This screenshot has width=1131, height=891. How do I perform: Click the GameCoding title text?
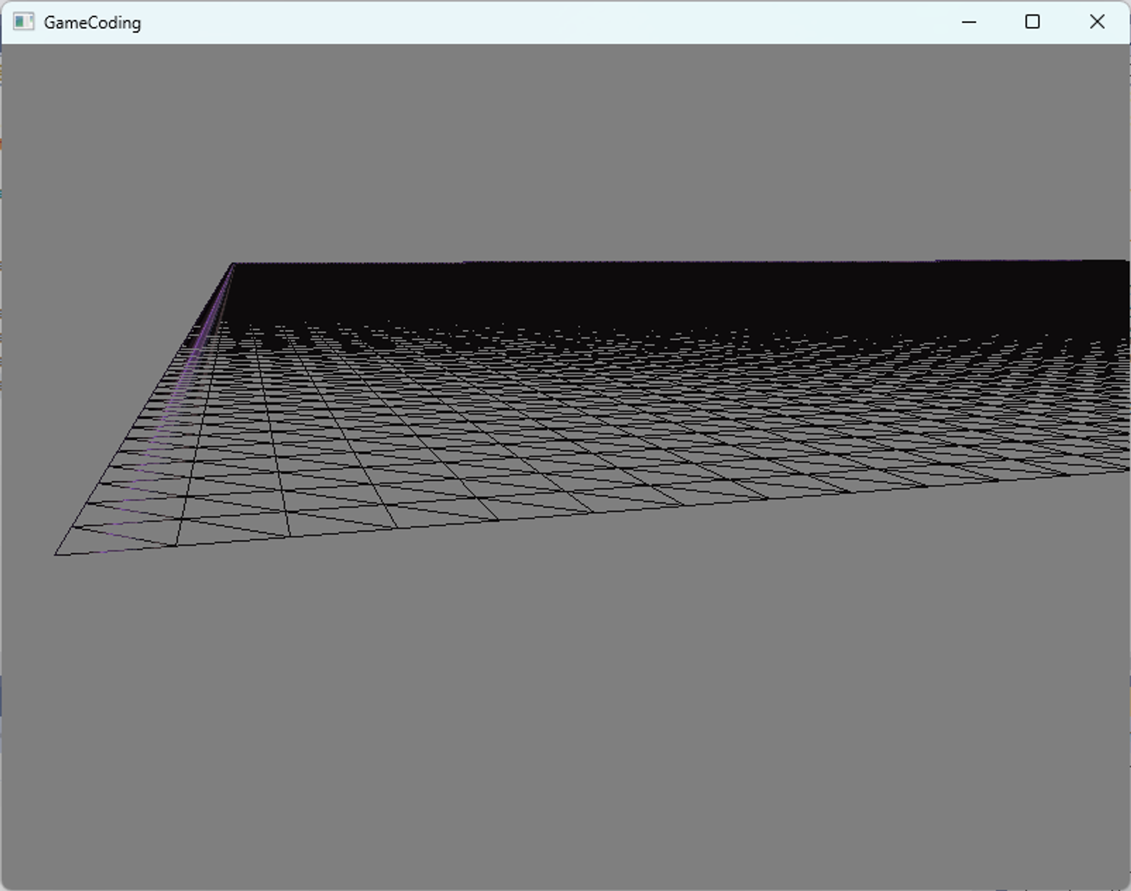[x=92, y=23]
